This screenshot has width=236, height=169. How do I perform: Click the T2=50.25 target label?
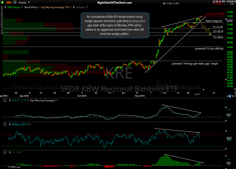click(x=218, y=31)
